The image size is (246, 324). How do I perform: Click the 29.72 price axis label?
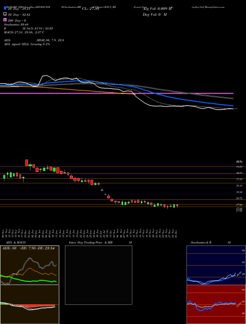pyautogui.click(x=240, y=198)
